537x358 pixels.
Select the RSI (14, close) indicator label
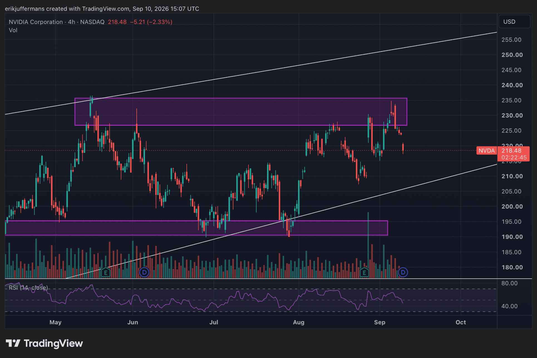(x=28, y=288)
